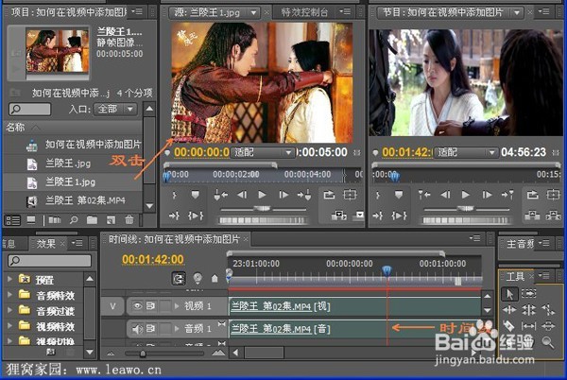Select the Selection arrow tool in Tools panel
This screenshot has height=380, width=567.
(x=509, y=294)
